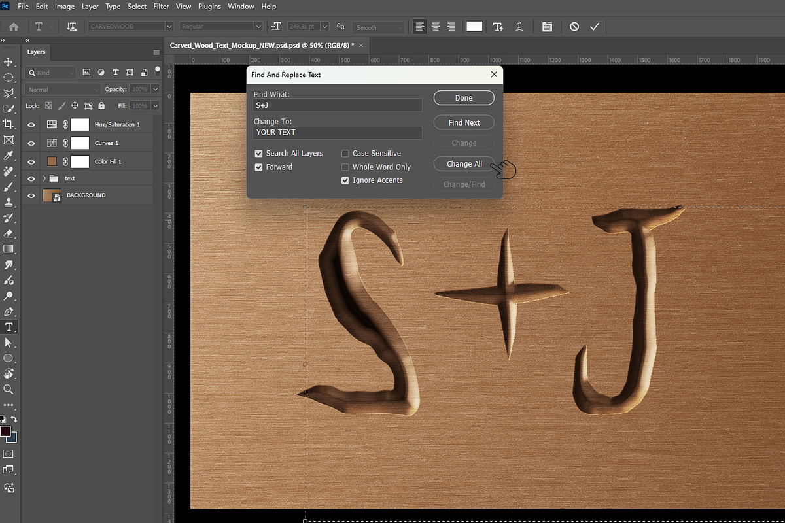Open the Edit Toolbar three-dots menu
The height and width of the screenshot is (523, 785).
[x=9, y=405]
